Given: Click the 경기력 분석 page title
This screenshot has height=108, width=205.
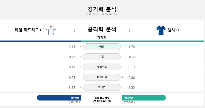Looking at the screenshot, I should click(x=102, y=9).
